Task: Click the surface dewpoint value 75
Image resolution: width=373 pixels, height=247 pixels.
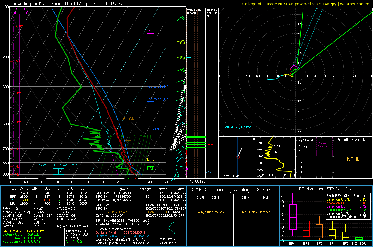Action: tap(127, 178)
